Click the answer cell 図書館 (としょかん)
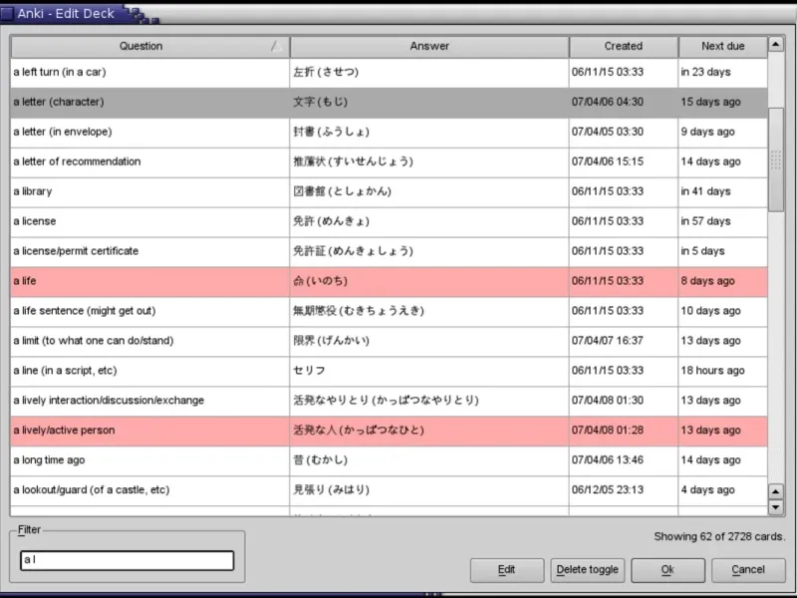The height and width of the screenshot is (598, 797). [429, 191]
